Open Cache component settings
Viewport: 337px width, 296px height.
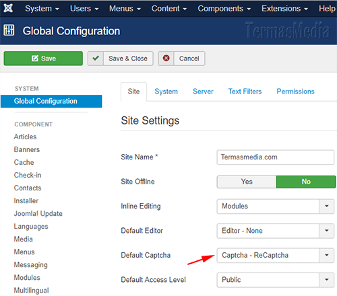pos(24,162)
